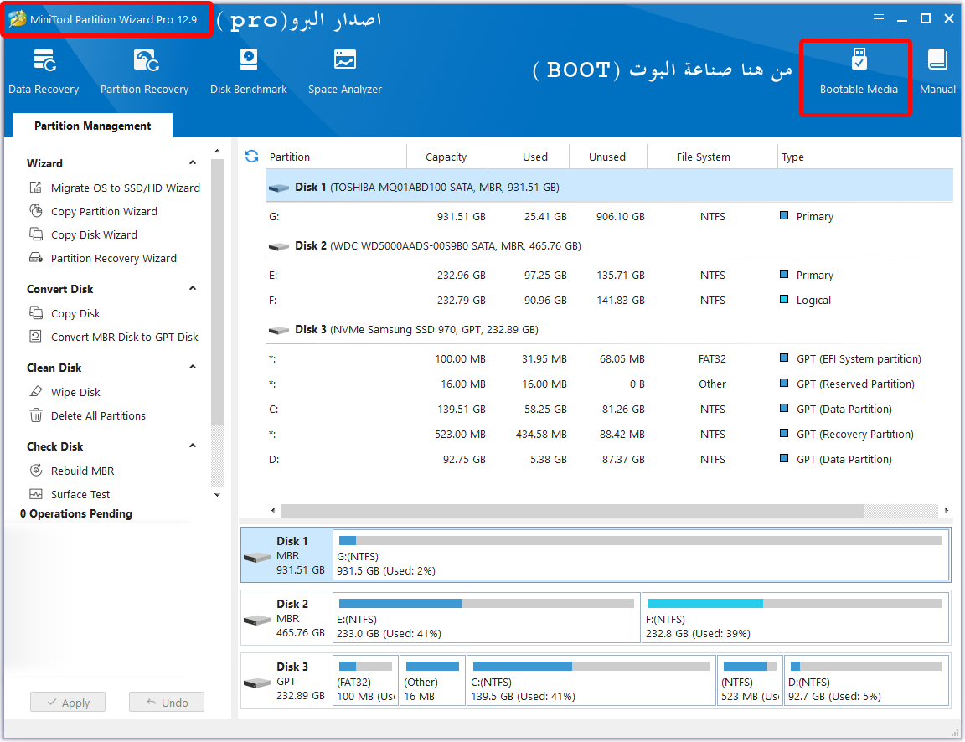
Task: Click the Undo button
Action: pyautogui.click(x=167, y=702)
